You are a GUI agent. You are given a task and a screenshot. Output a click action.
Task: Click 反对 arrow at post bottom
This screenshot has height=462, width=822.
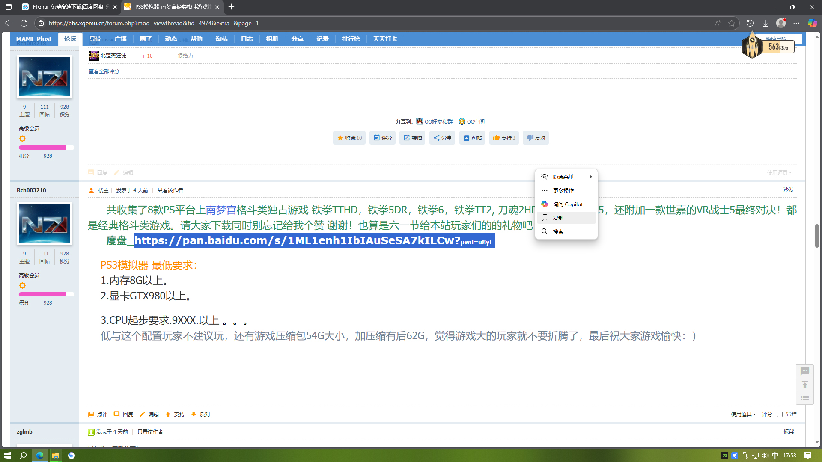pyautogui.click(x=201, y=414)
